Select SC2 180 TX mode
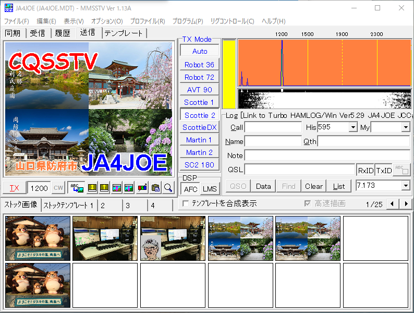 click(200, 165)
